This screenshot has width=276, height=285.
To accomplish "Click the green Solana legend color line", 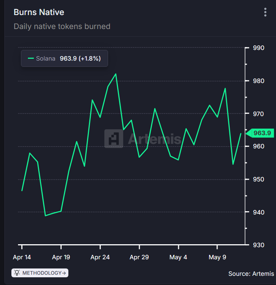I will (x=31, y=58).
